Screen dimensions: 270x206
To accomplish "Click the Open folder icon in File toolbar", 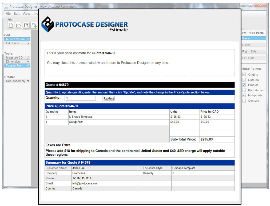I will click(18, 26).
